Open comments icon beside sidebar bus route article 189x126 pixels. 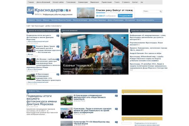click(x=58, y=74)
